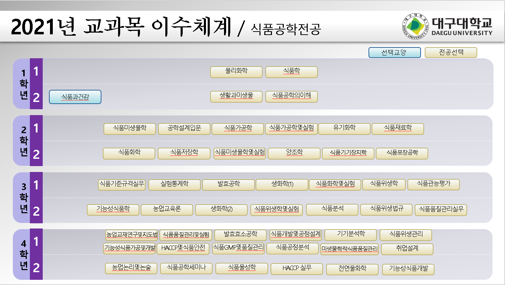This screenshot has height=285, width=505.
Task: Click the 농업교육론 course box
Action: tap(167, 210)
